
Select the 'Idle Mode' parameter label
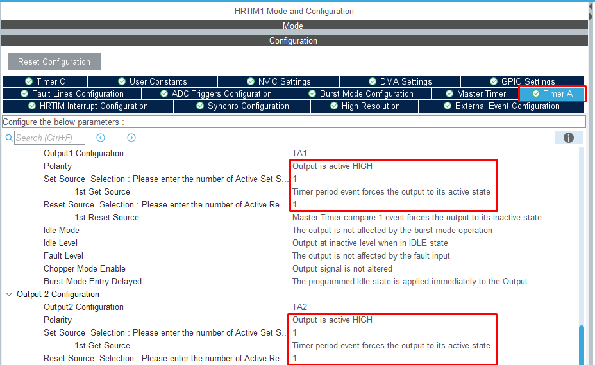point(61,230)
